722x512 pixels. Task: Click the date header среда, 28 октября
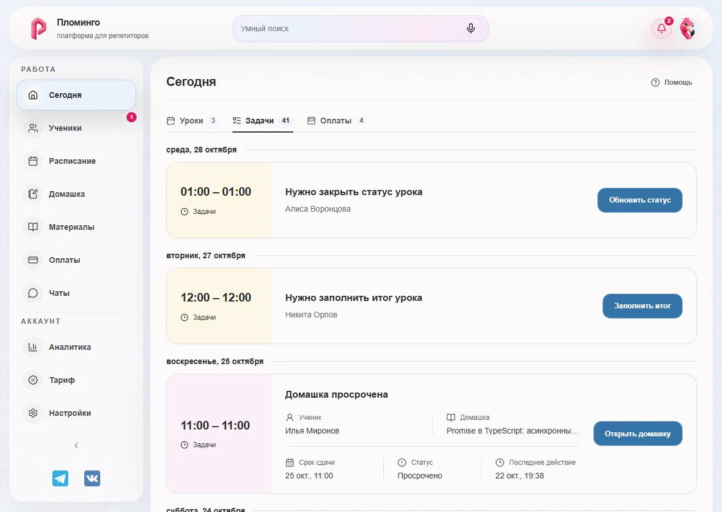[202, 150]
